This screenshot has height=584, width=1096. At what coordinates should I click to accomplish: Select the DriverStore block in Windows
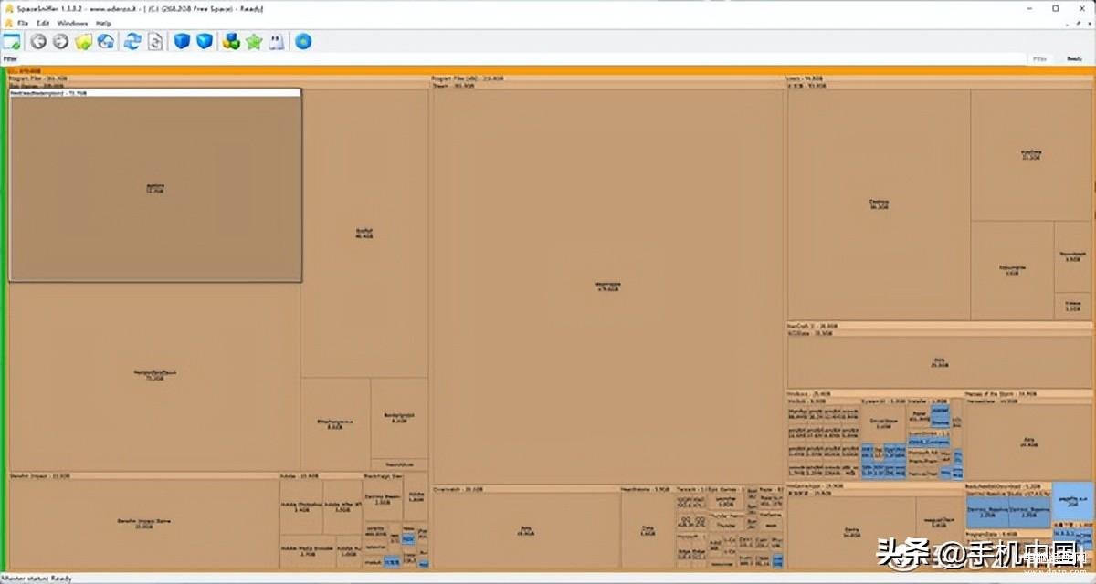883,423
